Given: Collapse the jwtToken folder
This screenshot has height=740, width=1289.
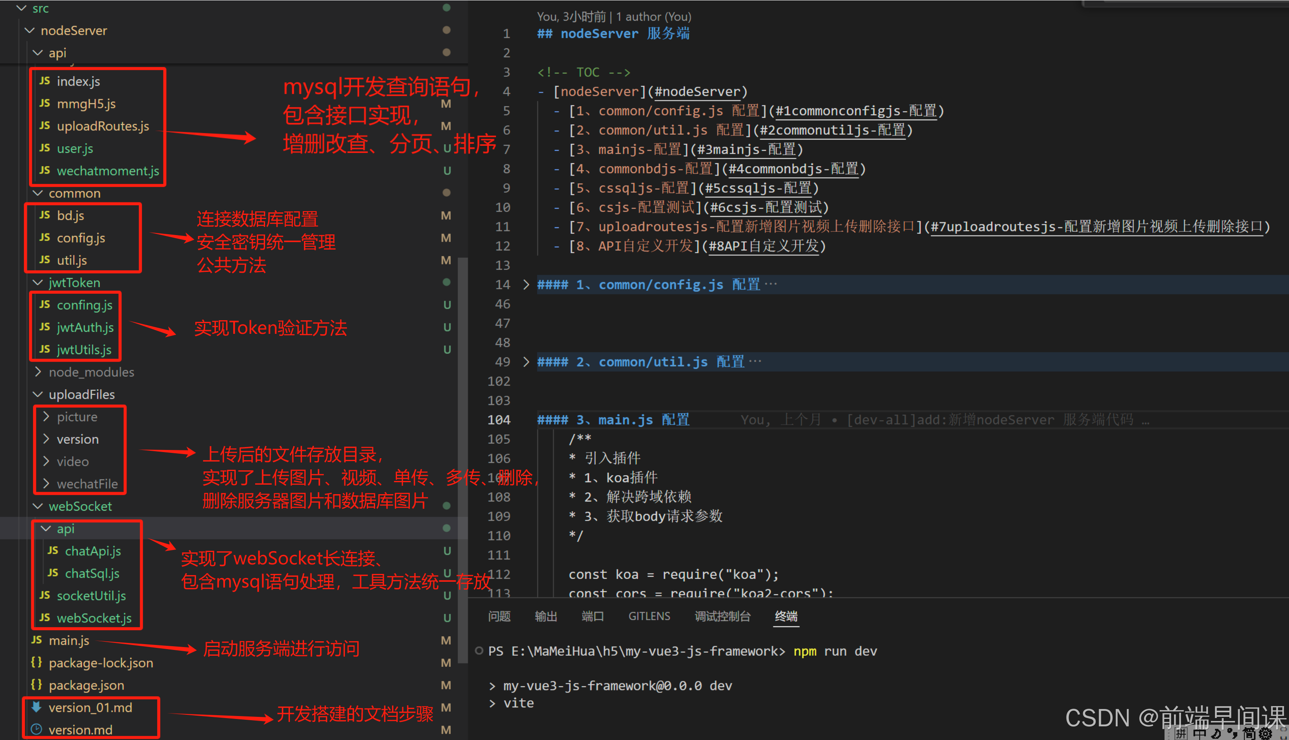Looking at the screenshot, I should tap(74, 283).
